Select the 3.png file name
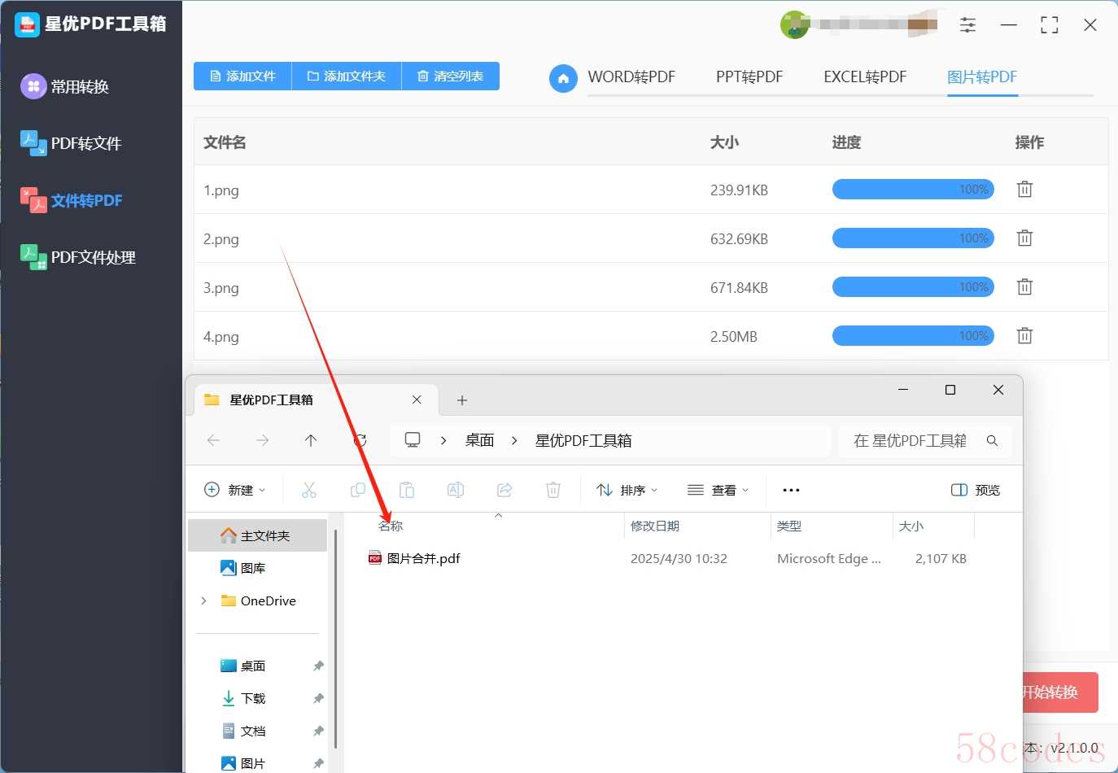Viewport: 1118px width, 773px height. pos(221,288)
